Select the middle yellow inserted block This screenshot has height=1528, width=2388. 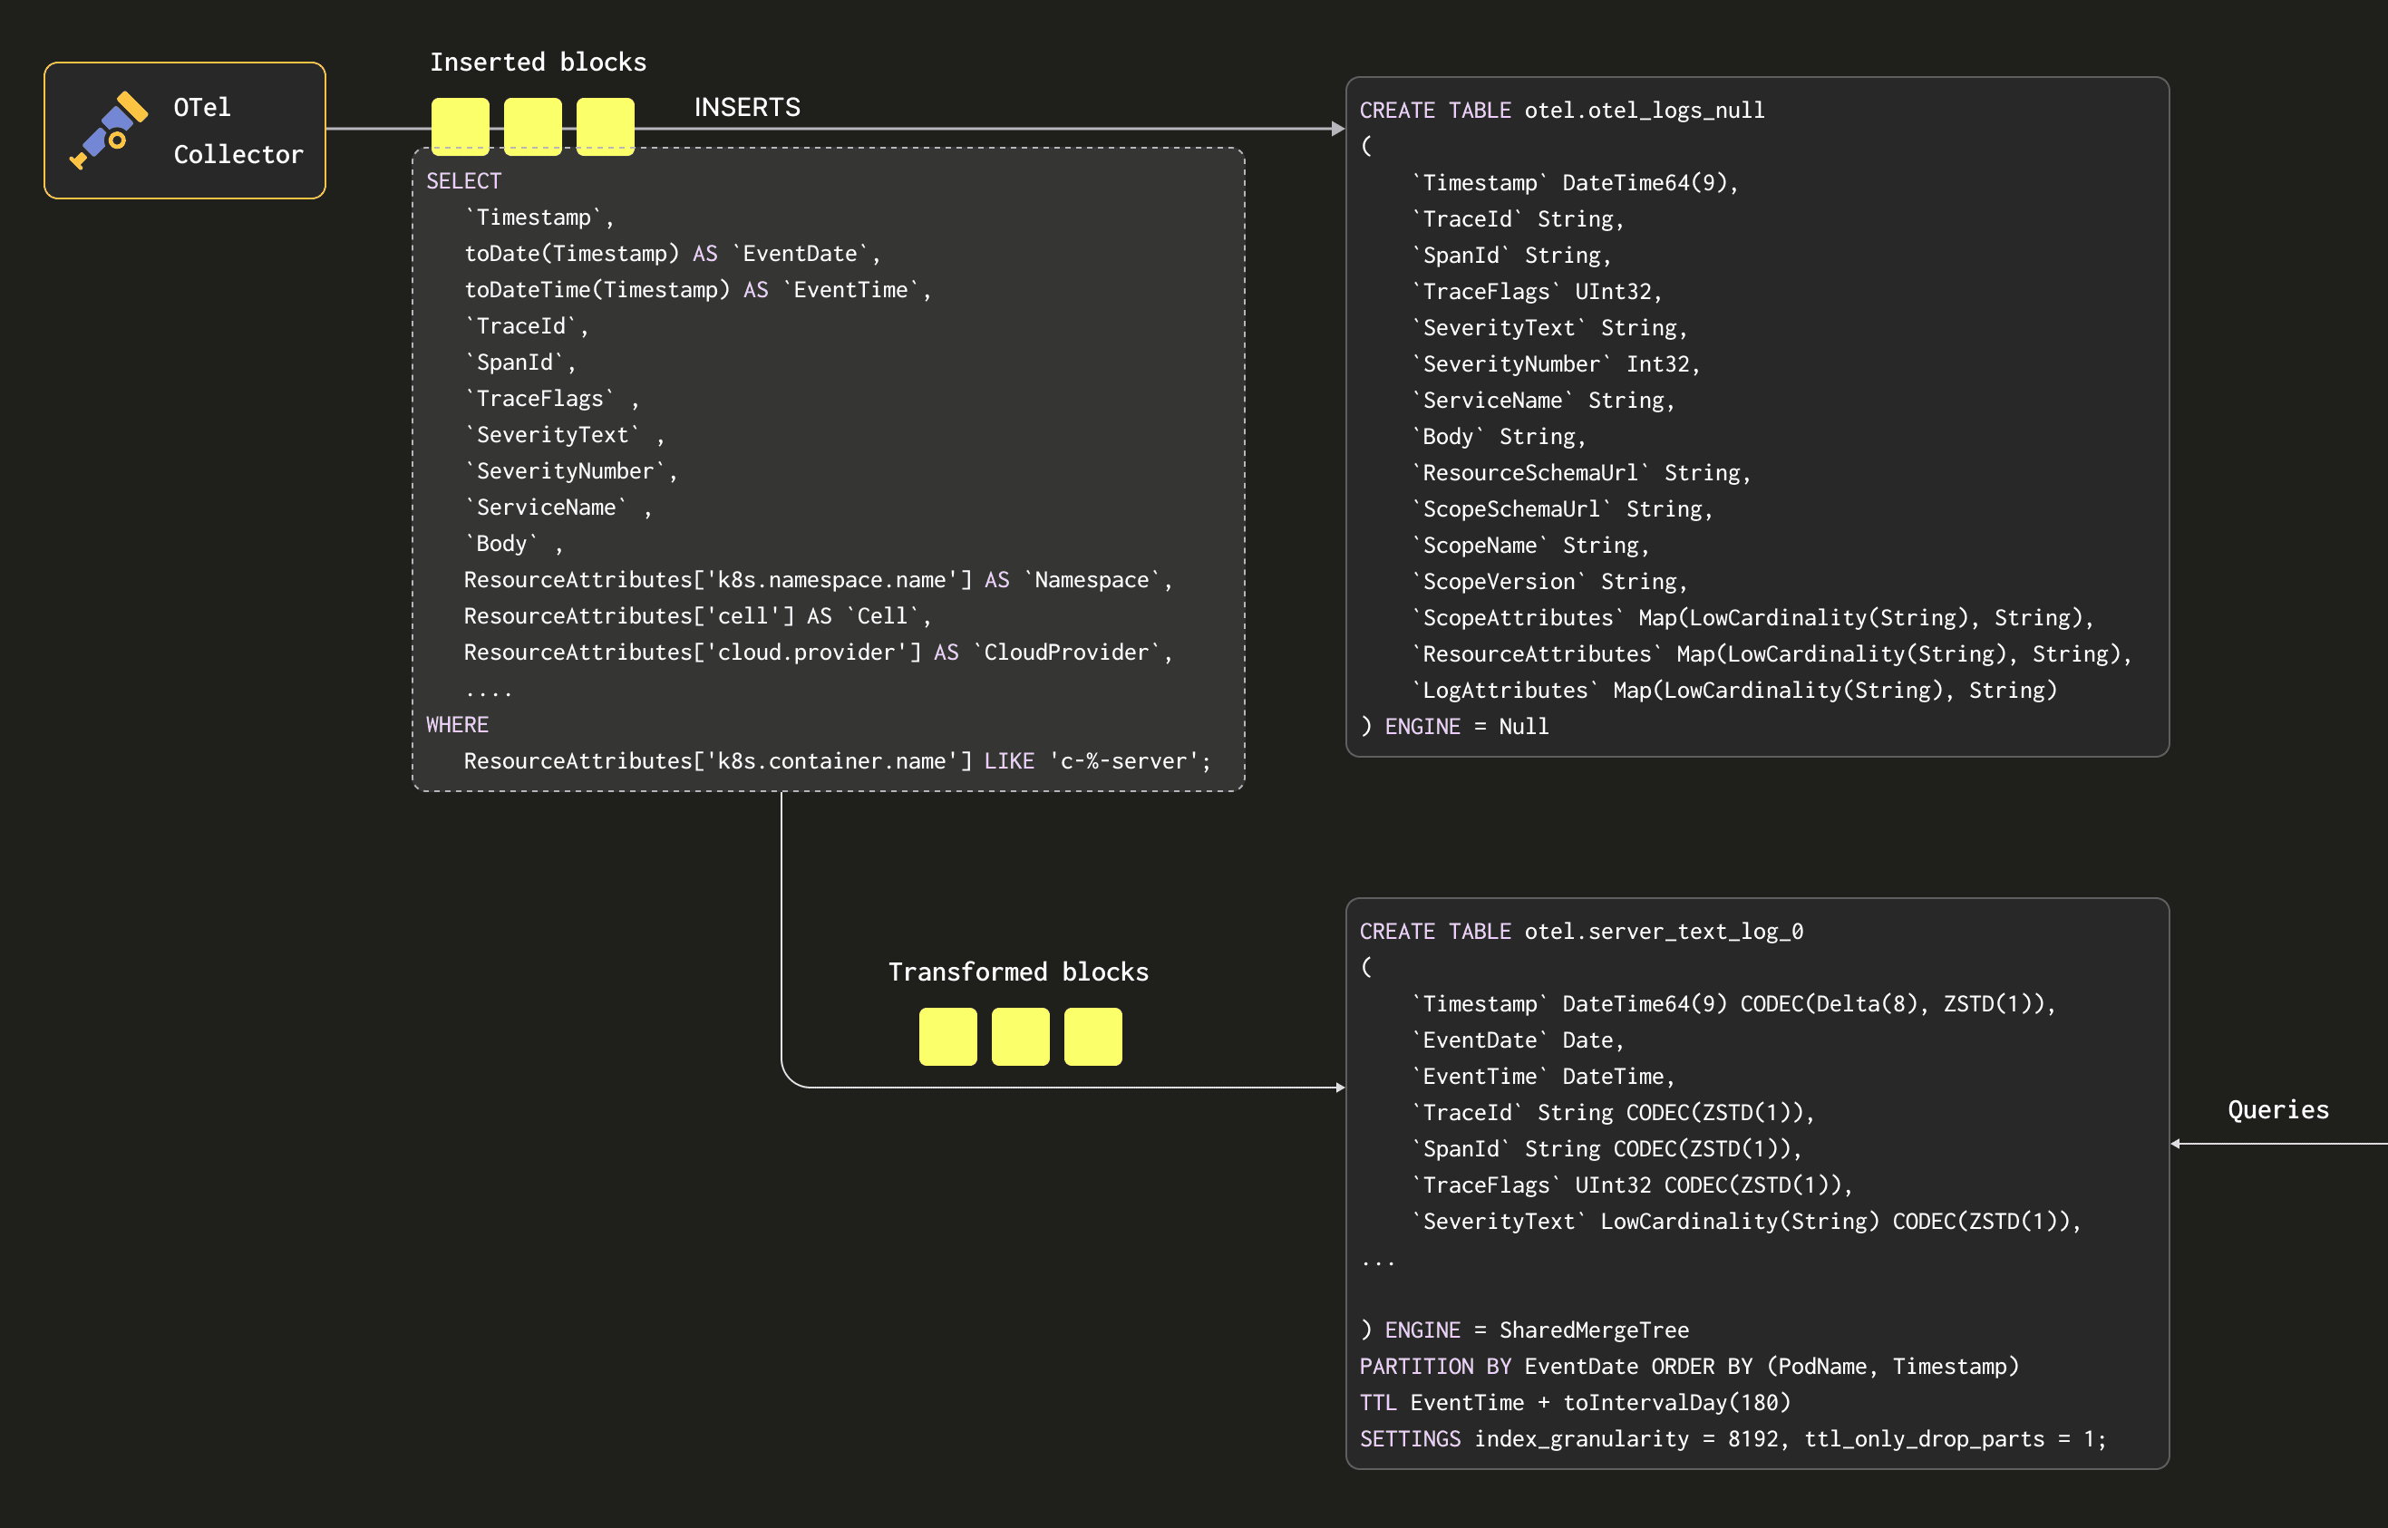533,126
